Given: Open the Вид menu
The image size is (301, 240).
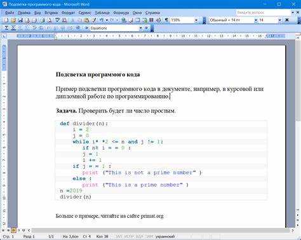Looking at the screenshot, I should (x=37, y=13).
